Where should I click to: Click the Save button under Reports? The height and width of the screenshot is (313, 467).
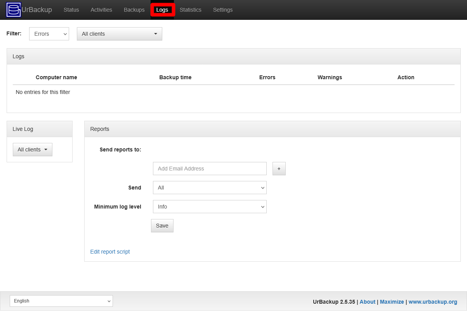tap(162, 226)
